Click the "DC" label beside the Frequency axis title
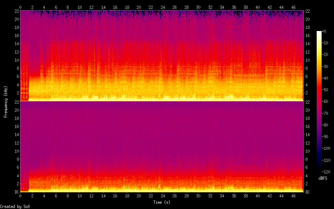 pos(17,192)
